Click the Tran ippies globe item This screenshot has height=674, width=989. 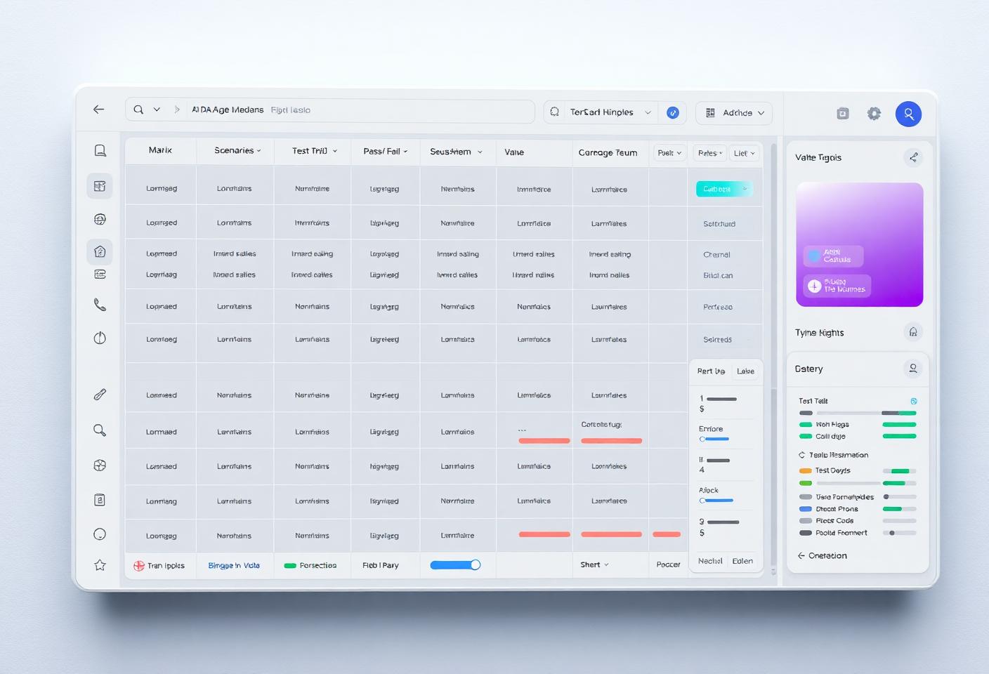(159, 565)
